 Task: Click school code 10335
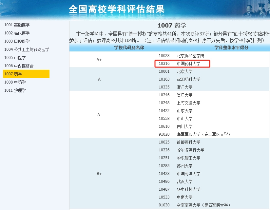click(x=164, y=87)
